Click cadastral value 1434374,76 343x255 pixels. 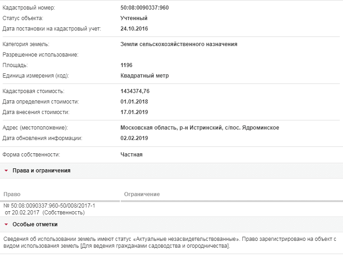(x=135, y=91)
